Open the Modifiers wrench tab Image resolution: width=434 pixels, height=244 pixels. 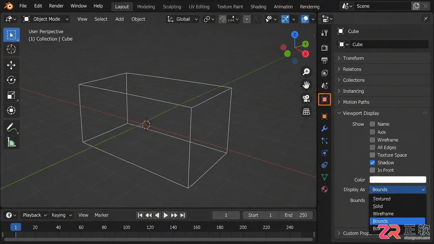[325, 129]
